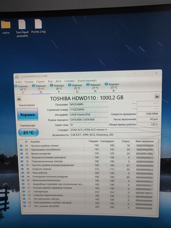Click the Raw-значения column header
171x228 pixels.
(x=145, y=141)
